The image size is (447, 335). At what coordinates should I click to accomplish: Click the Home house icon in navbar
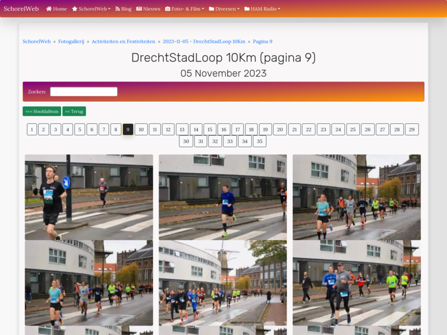pos(49,9)
